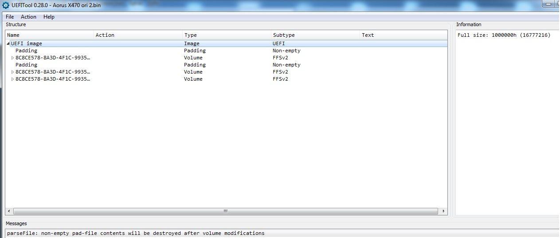Open the Action menu

coord(28,17)
